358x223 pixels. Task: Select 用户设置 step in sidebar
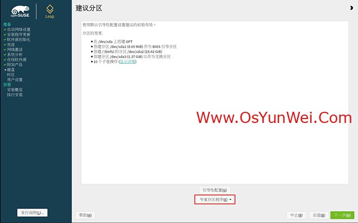click(15, 79)
